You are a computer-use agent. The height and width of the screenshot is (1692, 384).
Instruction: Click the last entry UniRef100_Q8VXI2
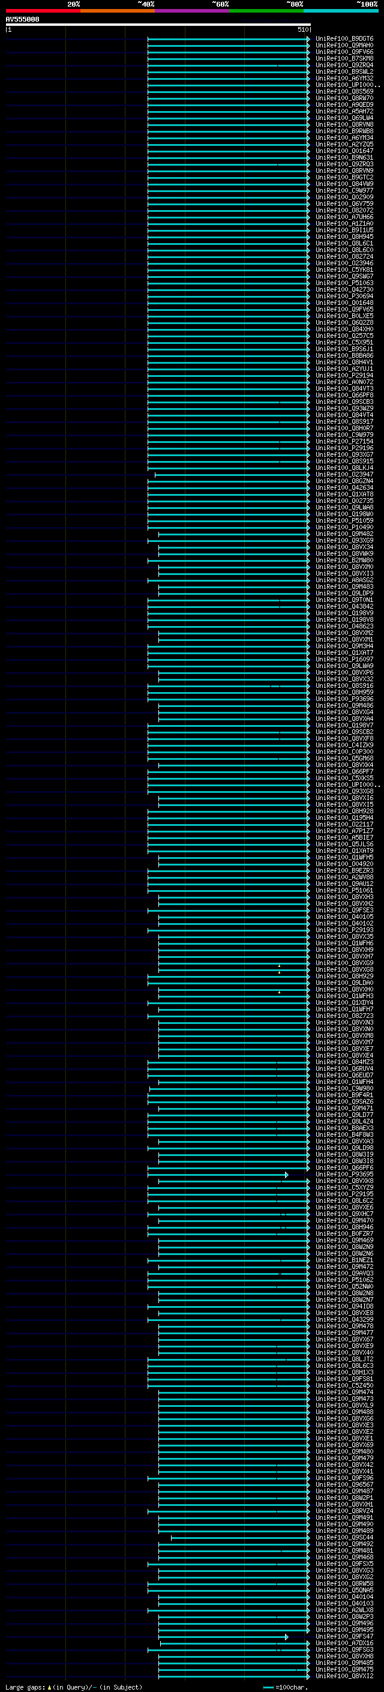344,1676
